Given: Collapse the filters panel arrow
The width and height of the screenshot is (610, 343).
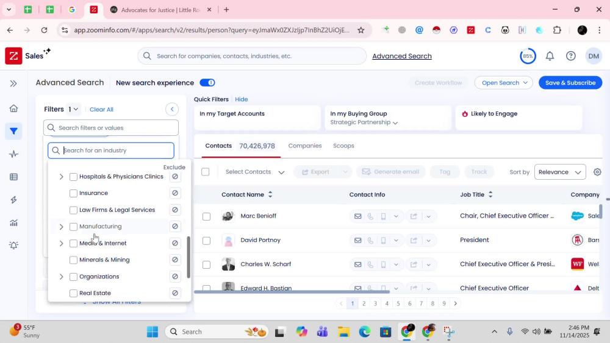Looking at the screenshot, I should coord(172,109).
